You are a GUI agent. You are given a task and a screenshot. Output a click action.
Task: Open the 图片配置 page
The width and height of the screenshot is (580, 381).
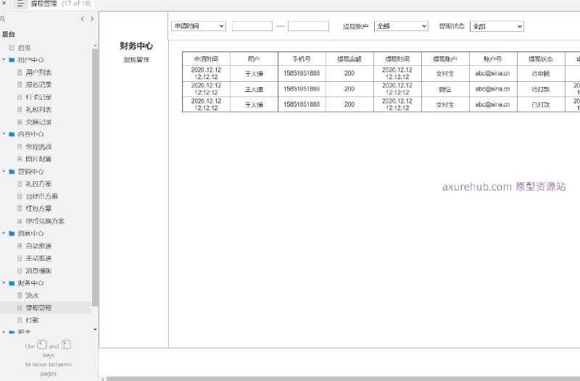[x=38, y=159]
